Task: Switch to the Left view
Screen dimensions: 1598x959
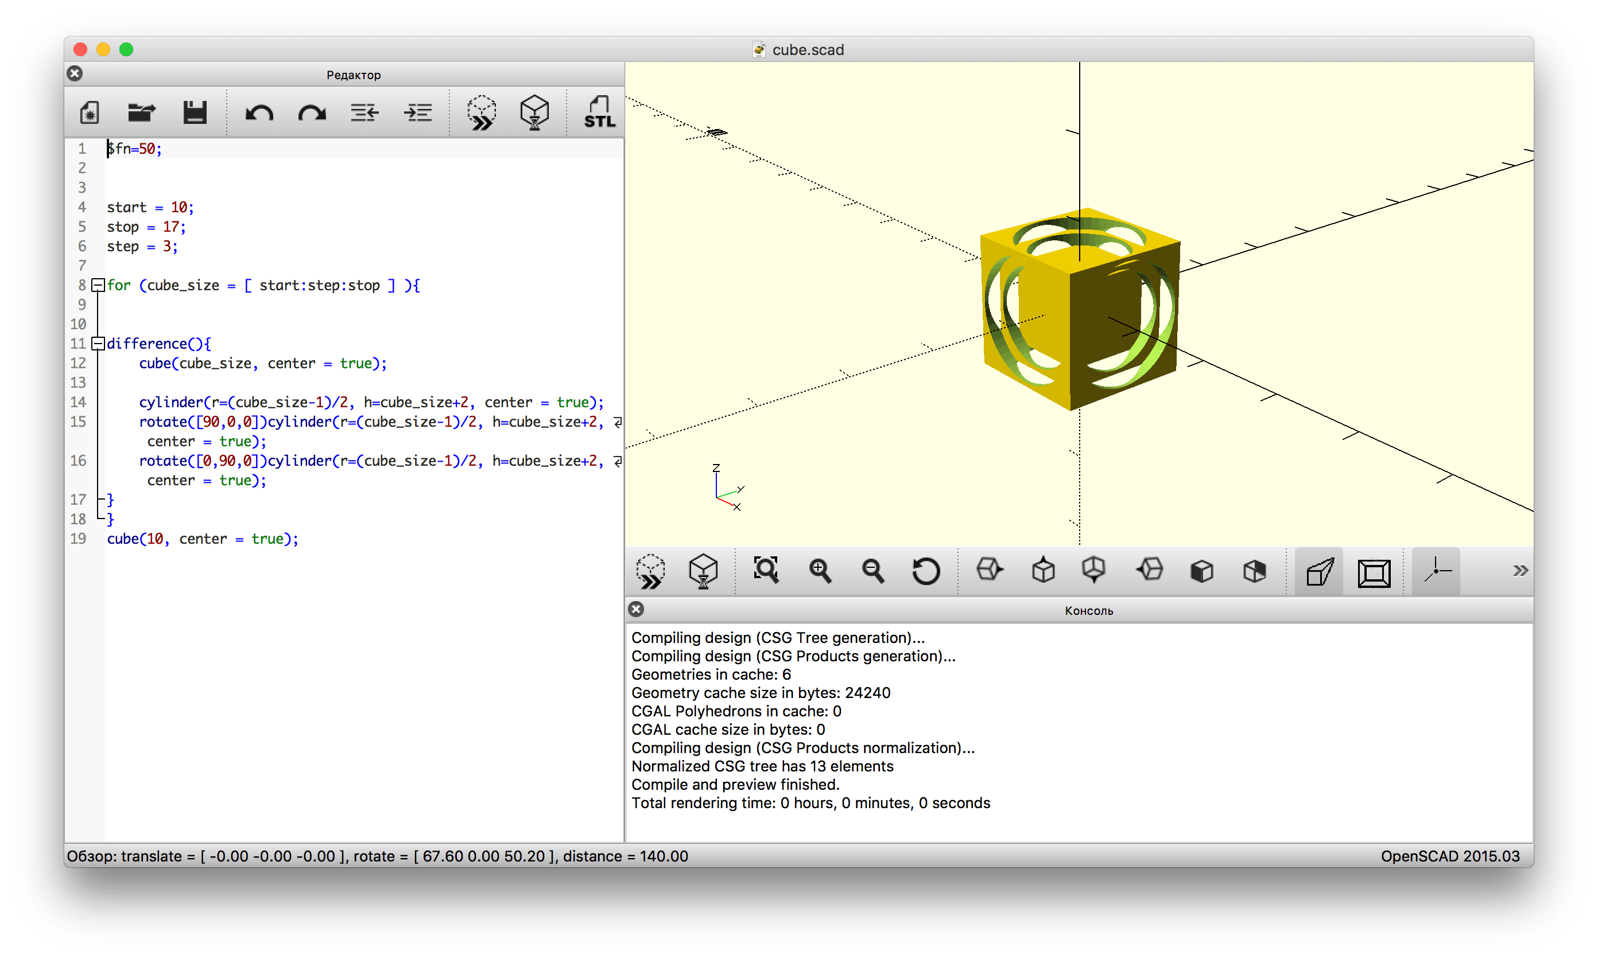Action: pyautogui.click(x=1149, y=570)
